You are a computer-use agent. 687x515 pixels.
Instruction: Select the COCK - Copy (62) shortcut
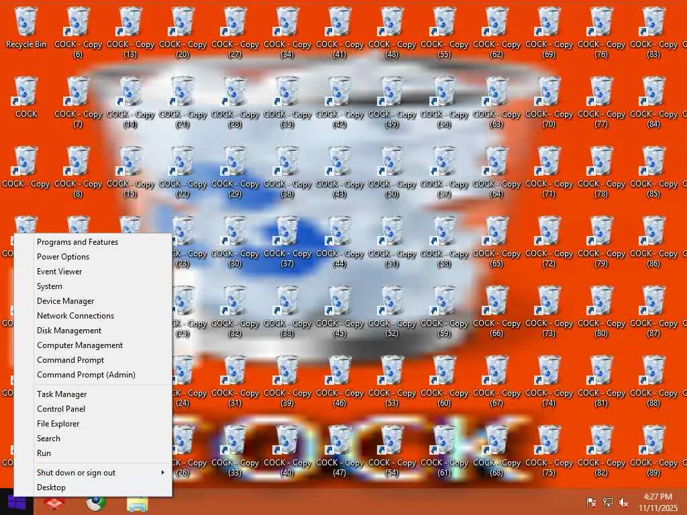[x=496, y=32]
